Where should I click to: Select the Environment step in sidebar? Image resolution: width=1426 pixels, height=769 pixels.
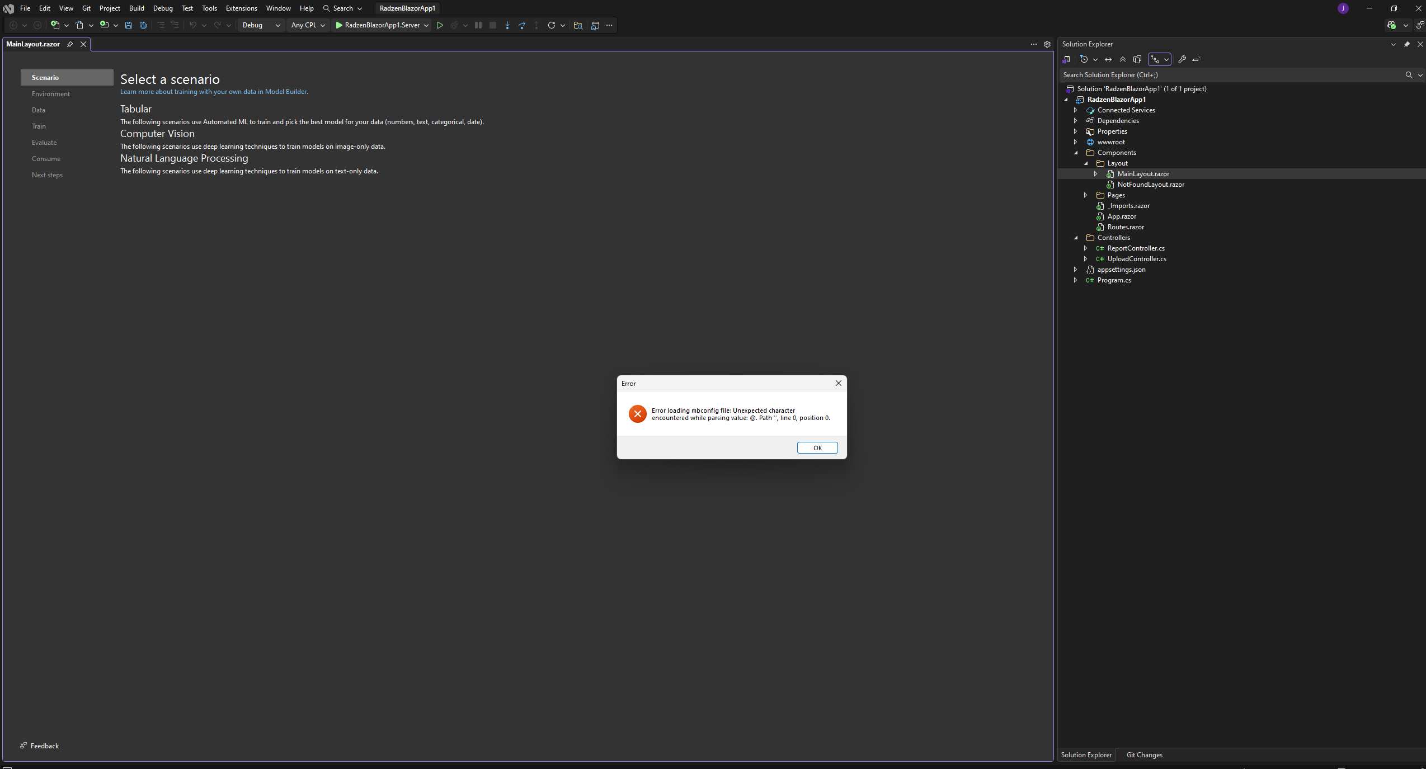51,94
